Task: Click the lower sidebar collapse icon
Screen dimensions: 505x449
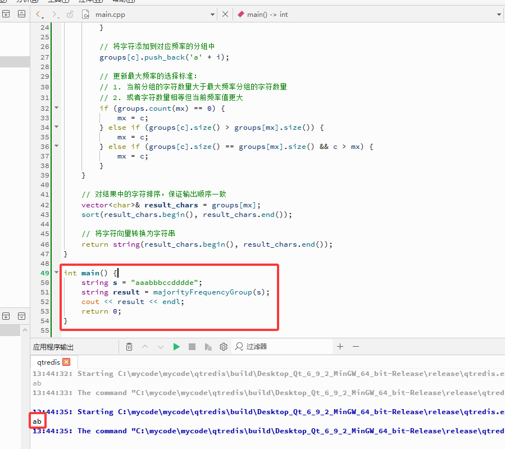Action: pyautogui.click(x=21, y=316)
